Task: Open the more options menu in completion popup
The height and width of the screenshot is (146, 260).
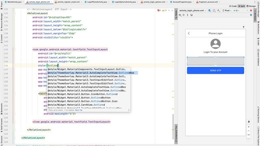Action: [129, 110]
